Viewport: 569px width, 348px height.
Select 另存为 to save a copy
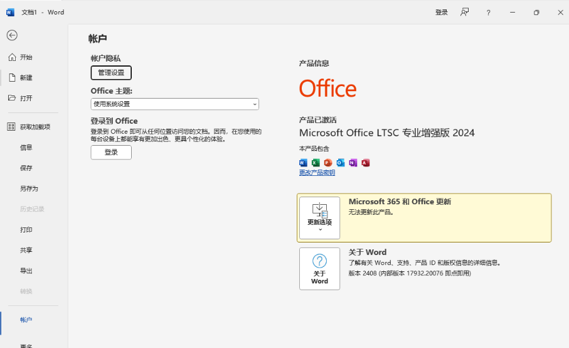(x=29, y=188)
